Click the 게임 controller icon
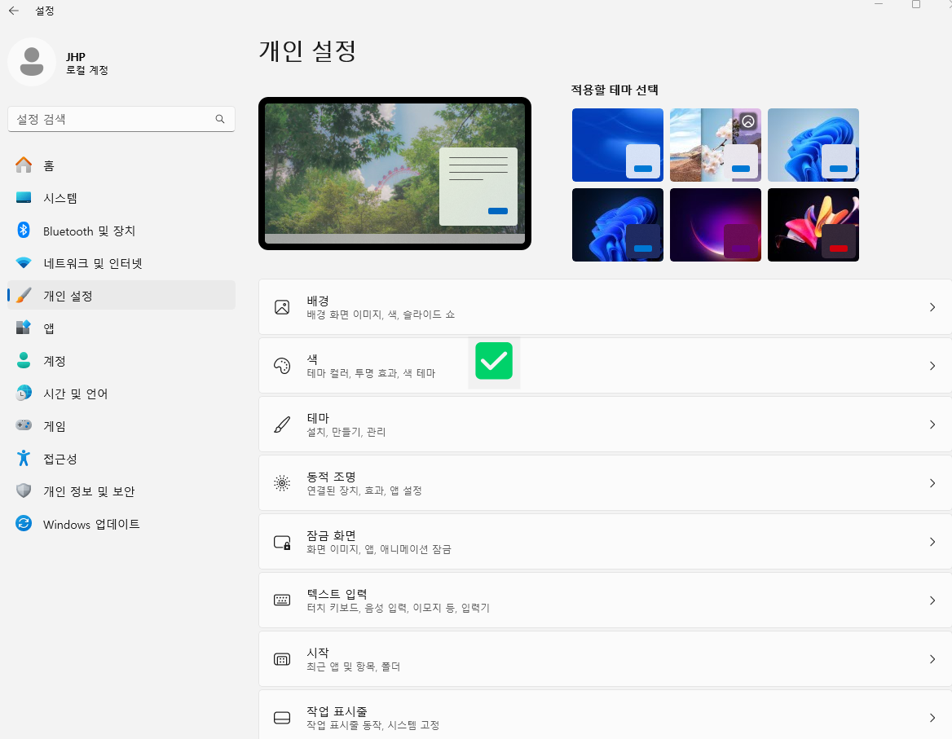The image size is (952, 739). click(24, 425)
